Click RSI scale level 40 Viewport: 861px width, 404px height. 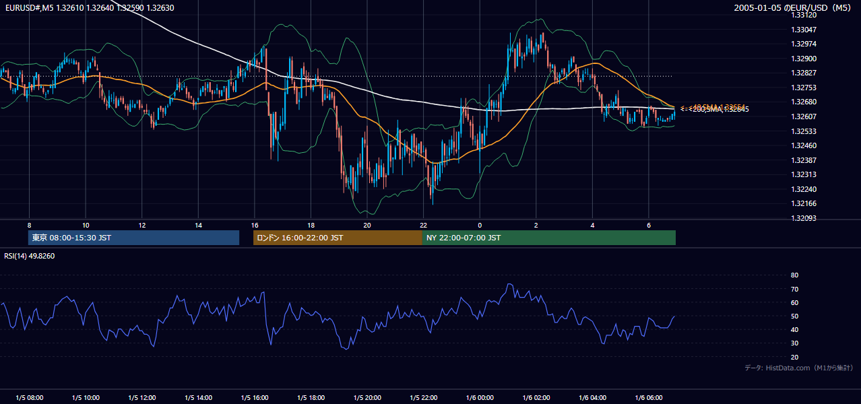pyautogui.click(x=794, y=330)
